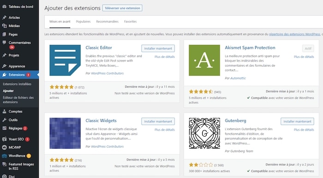Screen dimensions: 323x178
Task: Open the Classic Editor title link
Action: (99, 48)
